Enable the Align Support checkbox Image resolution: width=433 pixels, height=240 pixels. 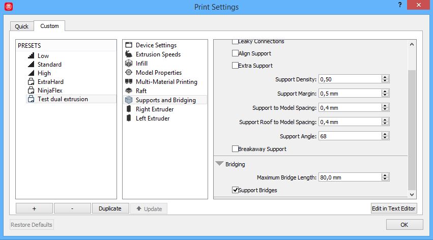tap(235, 53)
